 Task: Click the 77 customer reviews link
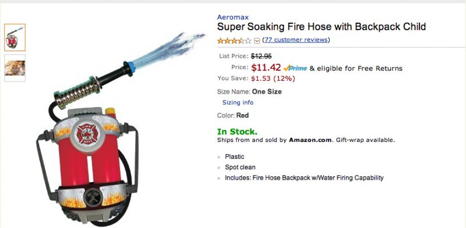coord(296,40)
